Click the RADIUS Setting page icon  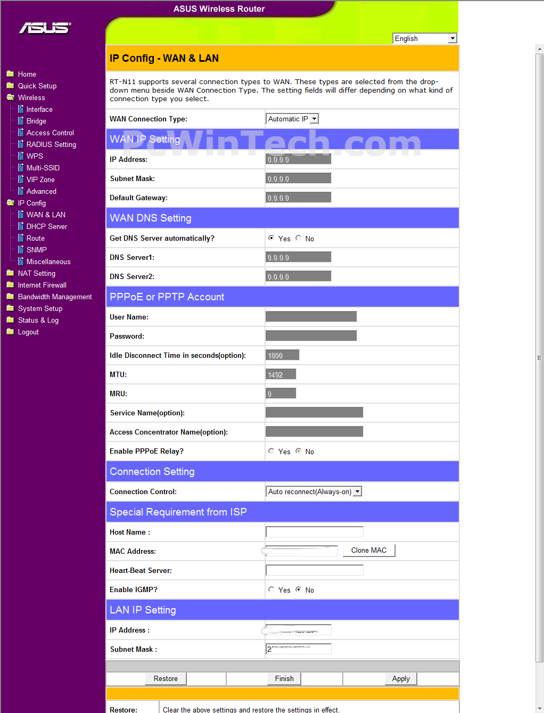point(21,144)
